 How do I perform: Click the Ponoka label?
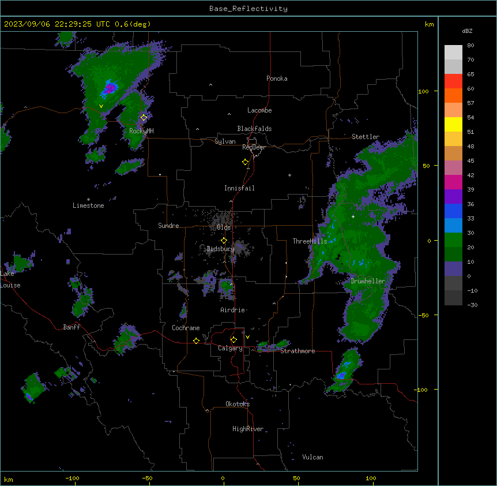pos(277,78)
